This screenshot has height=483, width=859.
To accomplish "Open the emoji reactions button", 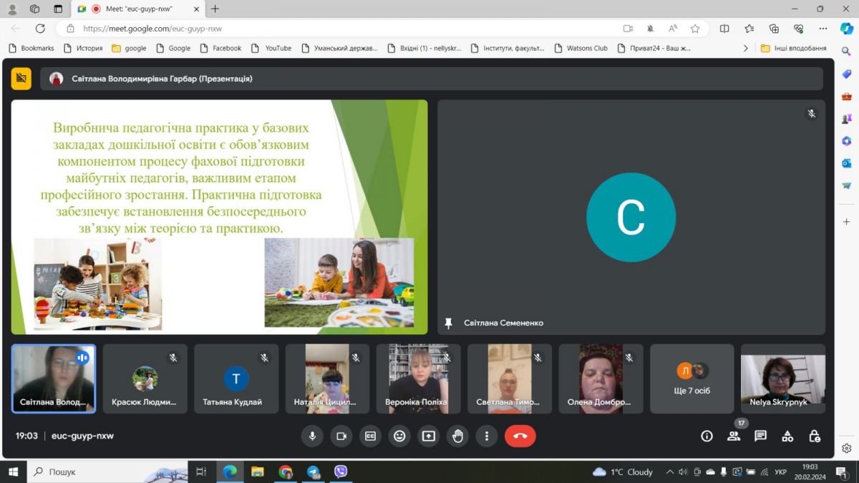I will pyautogui.click(x=399, y=436).
